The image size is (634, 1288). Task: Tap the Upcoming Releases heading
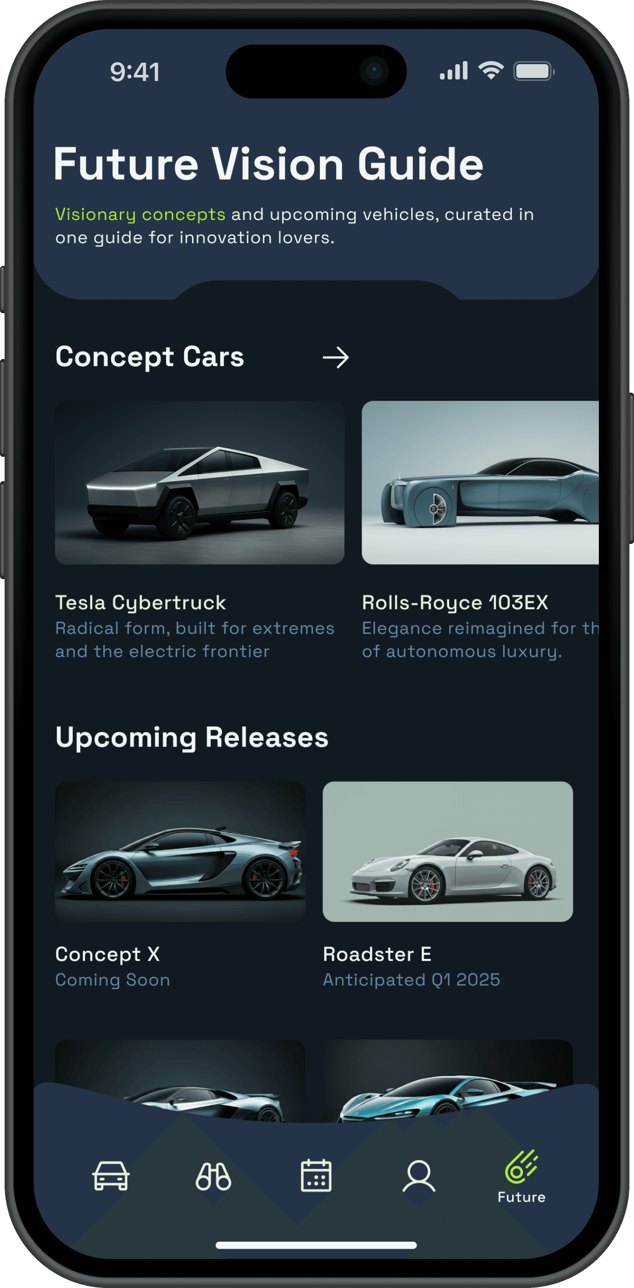192,738
